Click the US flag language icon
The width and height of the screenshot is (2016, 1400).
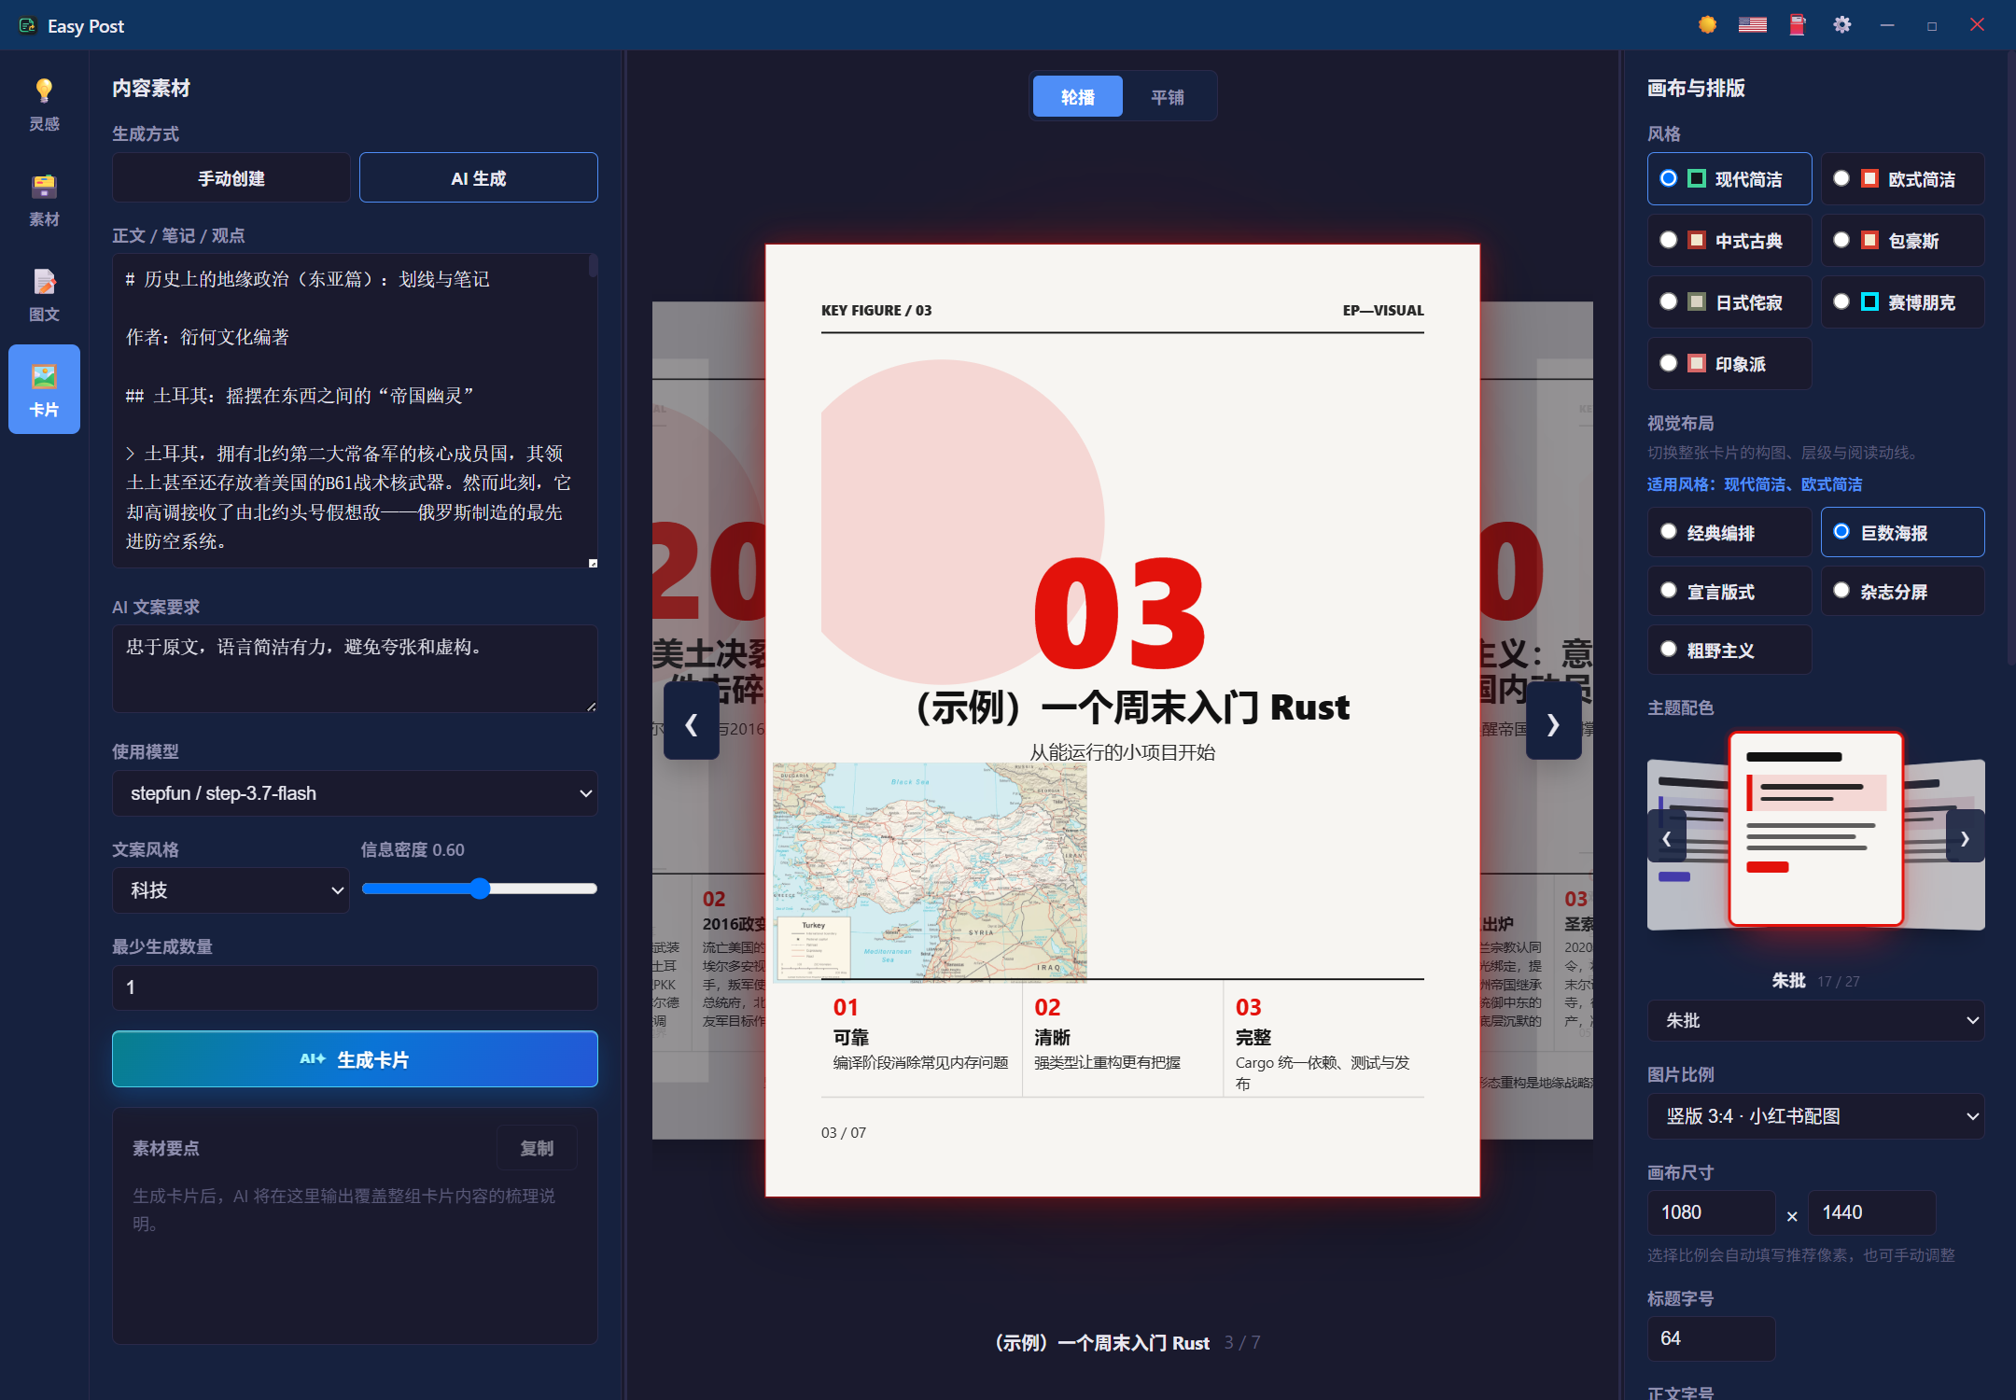pos(1752,25)
